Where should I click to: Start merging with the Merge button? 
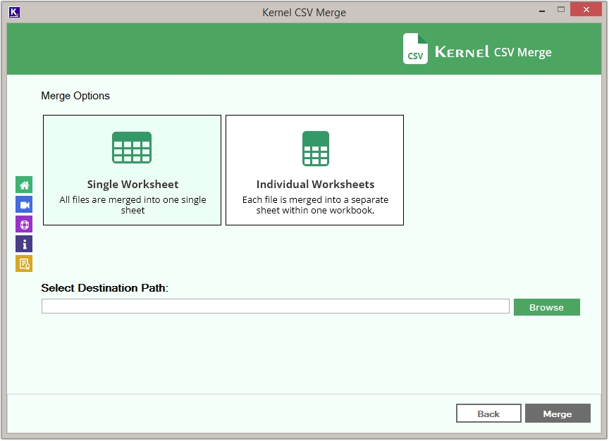pyautogui.click(x=558, y=414)
